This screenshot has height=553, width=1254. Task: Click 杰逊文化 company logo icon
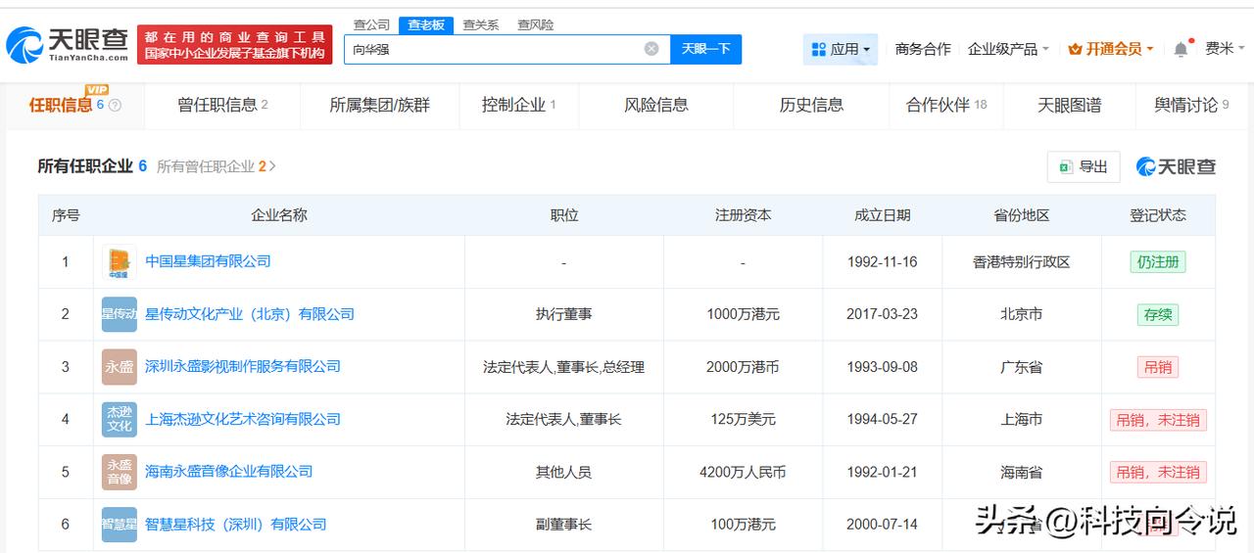[x=120, y=420]
